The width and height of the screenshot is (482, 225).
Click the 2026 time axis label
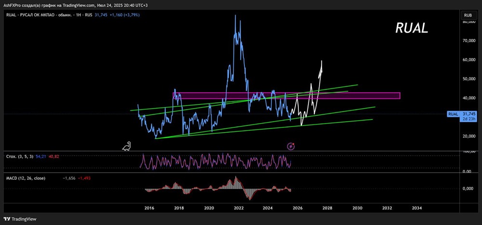[298, 208]
